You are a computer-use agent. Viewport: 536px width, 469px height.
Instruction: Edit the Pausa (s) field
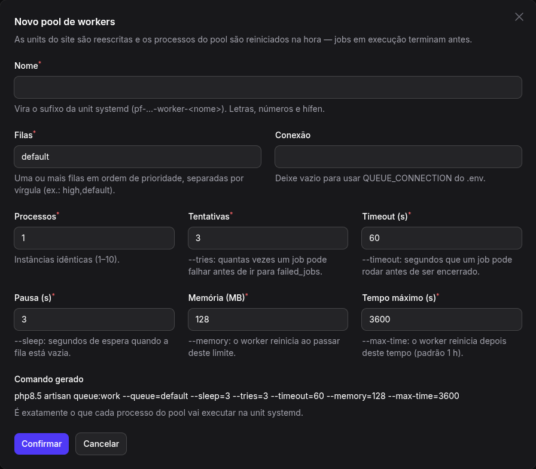click(94, 319)
